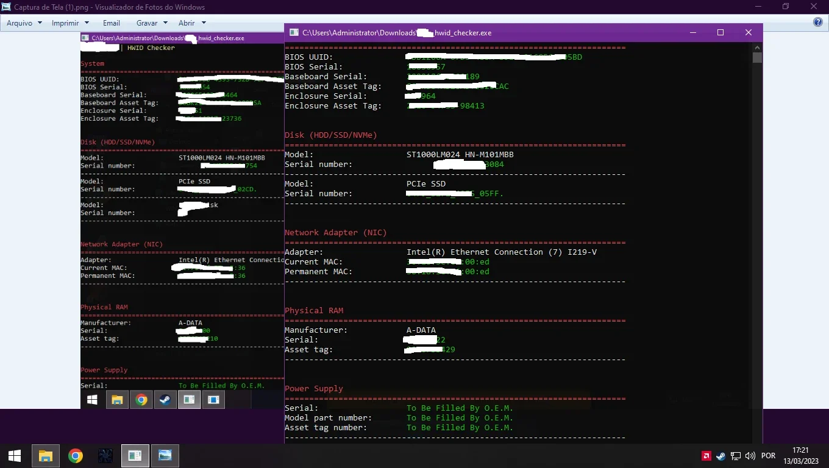Image resolution: width=829 pixels, height=468 pixels.
Task: Click the volume speaker tray icon
Action: [x=750, y=456]
